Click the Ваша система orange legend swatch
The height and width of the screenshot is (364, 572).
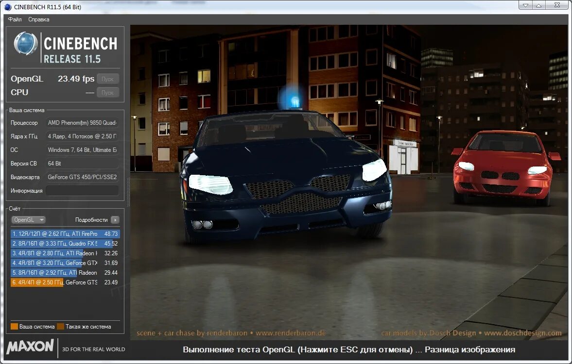point(14,327)
